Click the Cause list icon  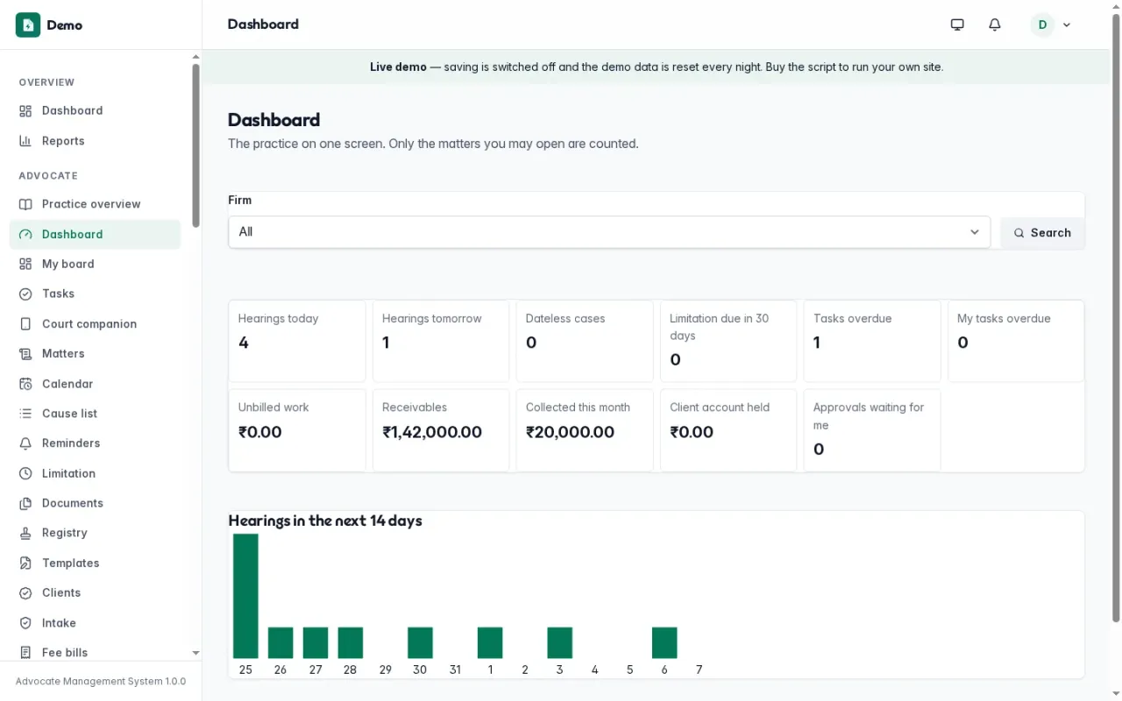(x=25, y=414)
